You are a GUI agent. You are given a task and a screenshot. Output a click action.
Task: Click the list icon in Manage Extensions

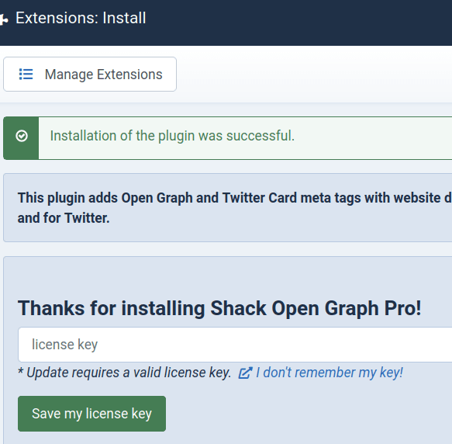(x=26, y=75)
